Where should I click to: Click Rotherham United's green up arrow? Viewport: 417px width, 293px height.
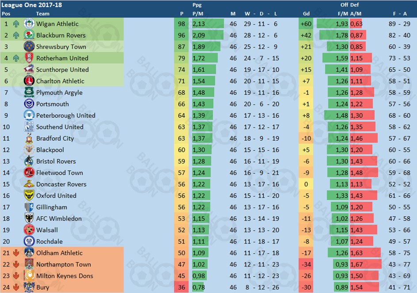[x=16, y=58]
